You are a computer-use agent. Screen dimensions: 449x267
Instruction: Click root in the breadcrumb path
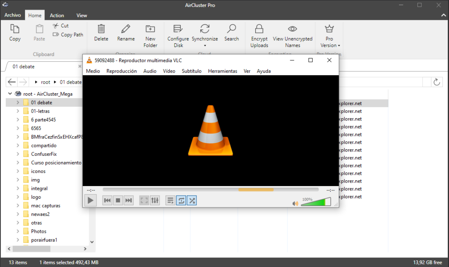tap(45, 82)
